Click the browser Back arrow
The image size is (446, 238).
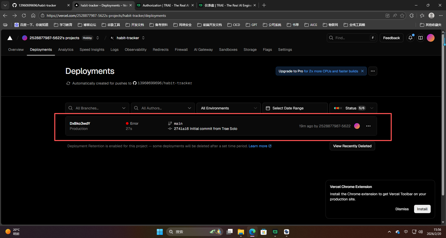point(5,16)
